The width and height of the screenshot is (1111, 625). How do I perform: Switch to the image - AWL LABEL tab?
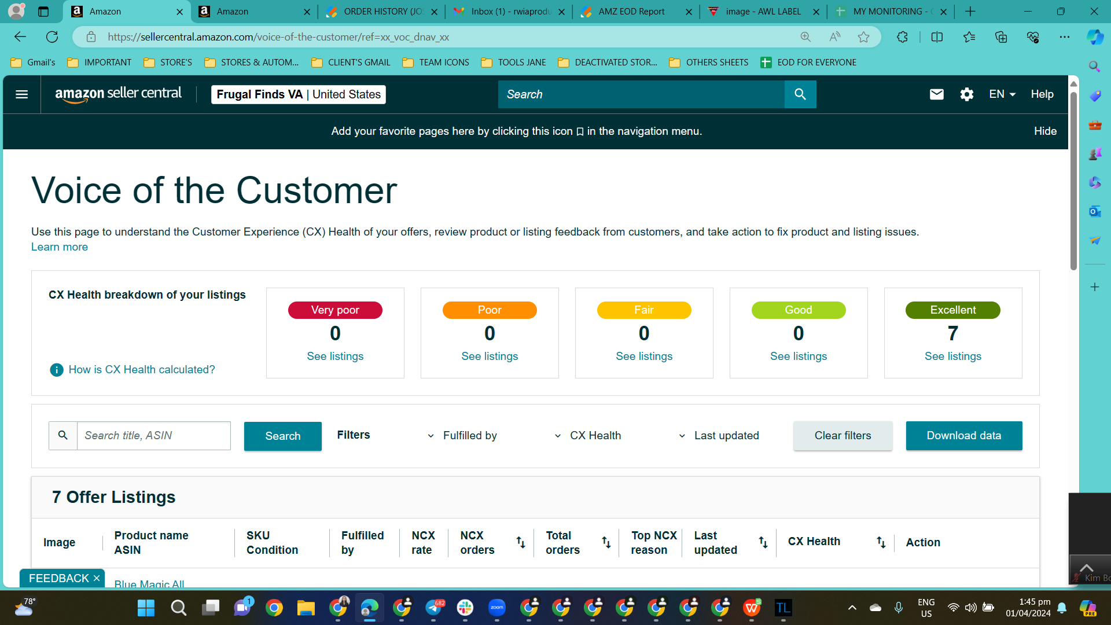[764, 12]
